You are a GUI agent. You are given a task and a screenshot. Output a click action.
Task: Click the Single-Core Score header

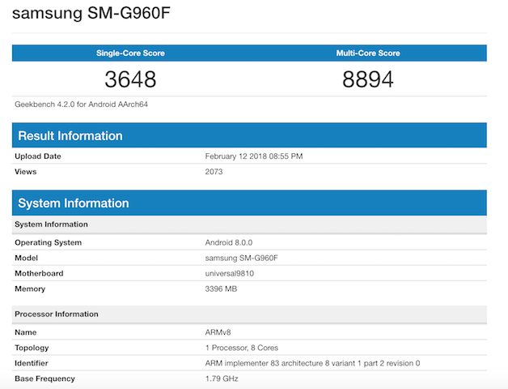(x=130, y=53)
